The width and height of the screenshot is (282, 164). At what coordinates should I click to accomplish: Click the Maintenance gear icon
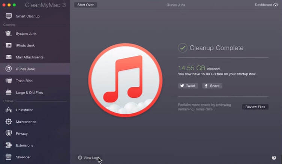coord(9,122)
